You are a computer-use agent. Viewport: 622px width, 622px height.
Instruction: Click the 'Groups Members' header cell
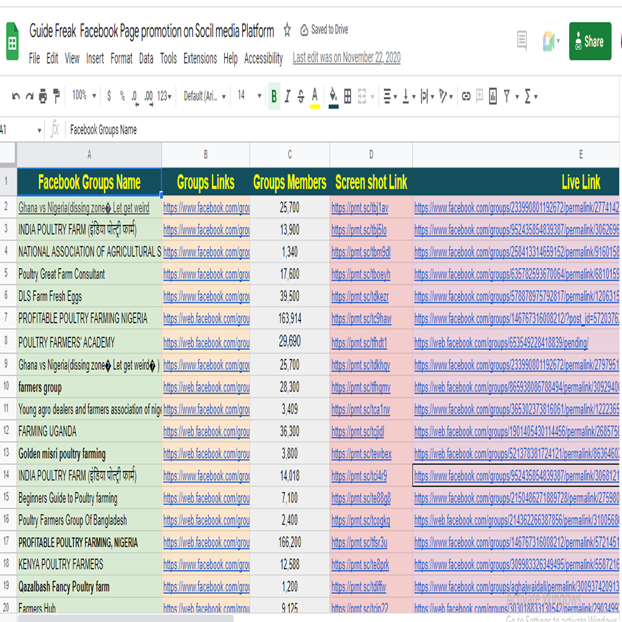(290, 182)
